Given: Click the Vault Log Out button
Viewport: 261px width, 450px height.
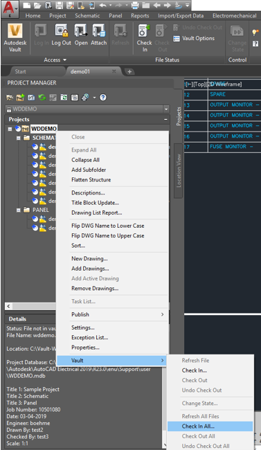Looking at the screenshot, I should click(x=62, y=35).
